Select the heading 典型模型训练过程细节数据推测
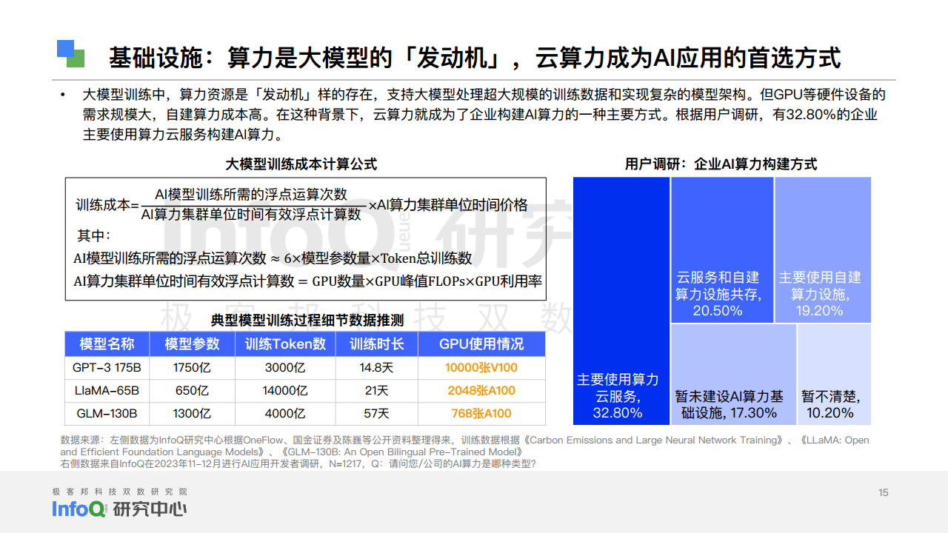This screenshot has height=533, width=948. (x=307, y=321)
